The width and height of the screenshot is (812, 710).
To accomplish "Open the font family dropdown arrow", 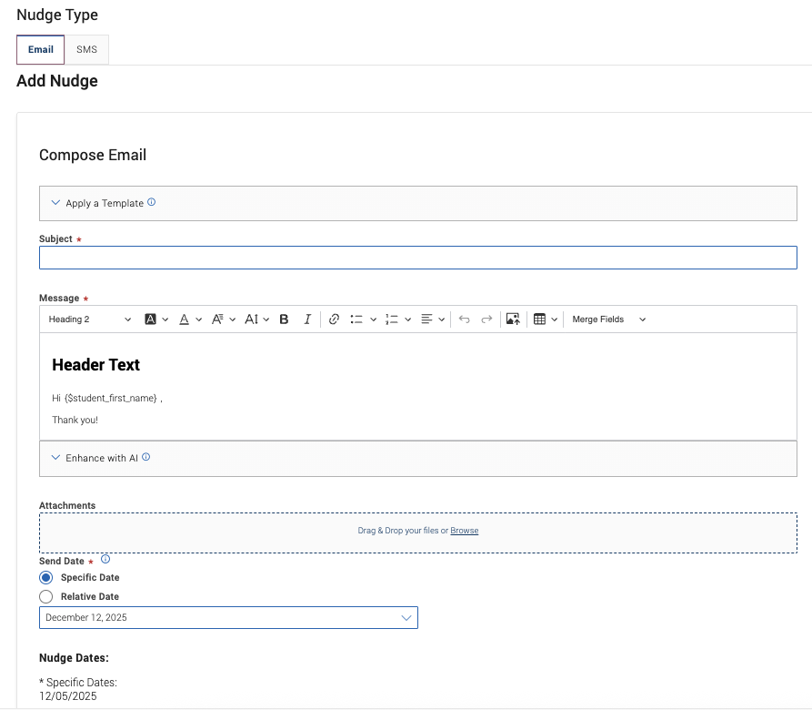I will point(233,319).
